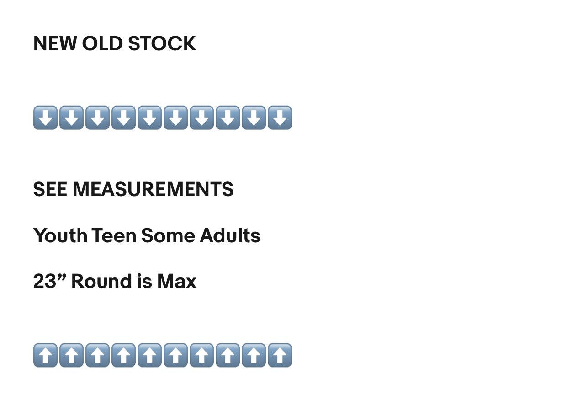Select the Youth Teen Some Adults line
The width and height of the screenshot is (562, 400).
147,235
